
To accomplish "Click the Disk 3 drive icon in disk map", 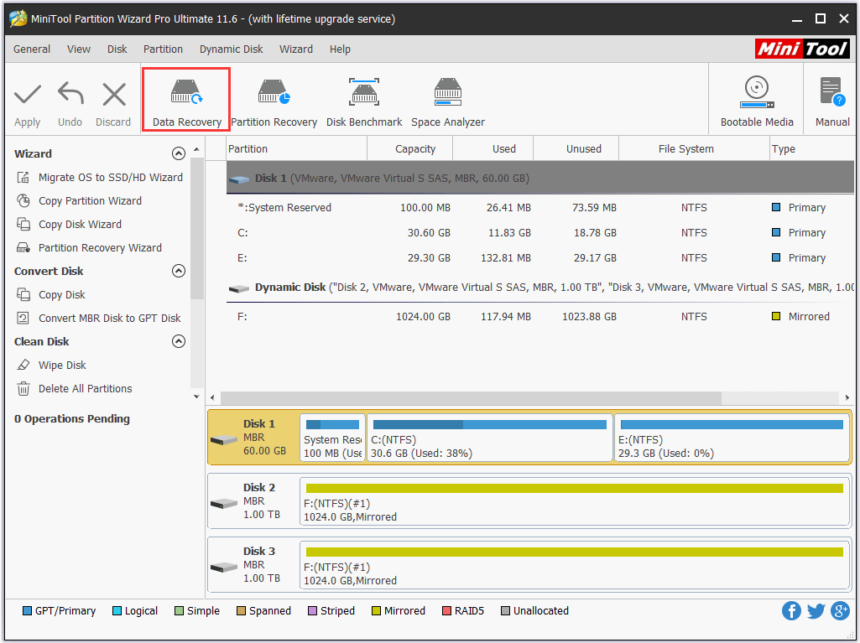I will 224,567.
